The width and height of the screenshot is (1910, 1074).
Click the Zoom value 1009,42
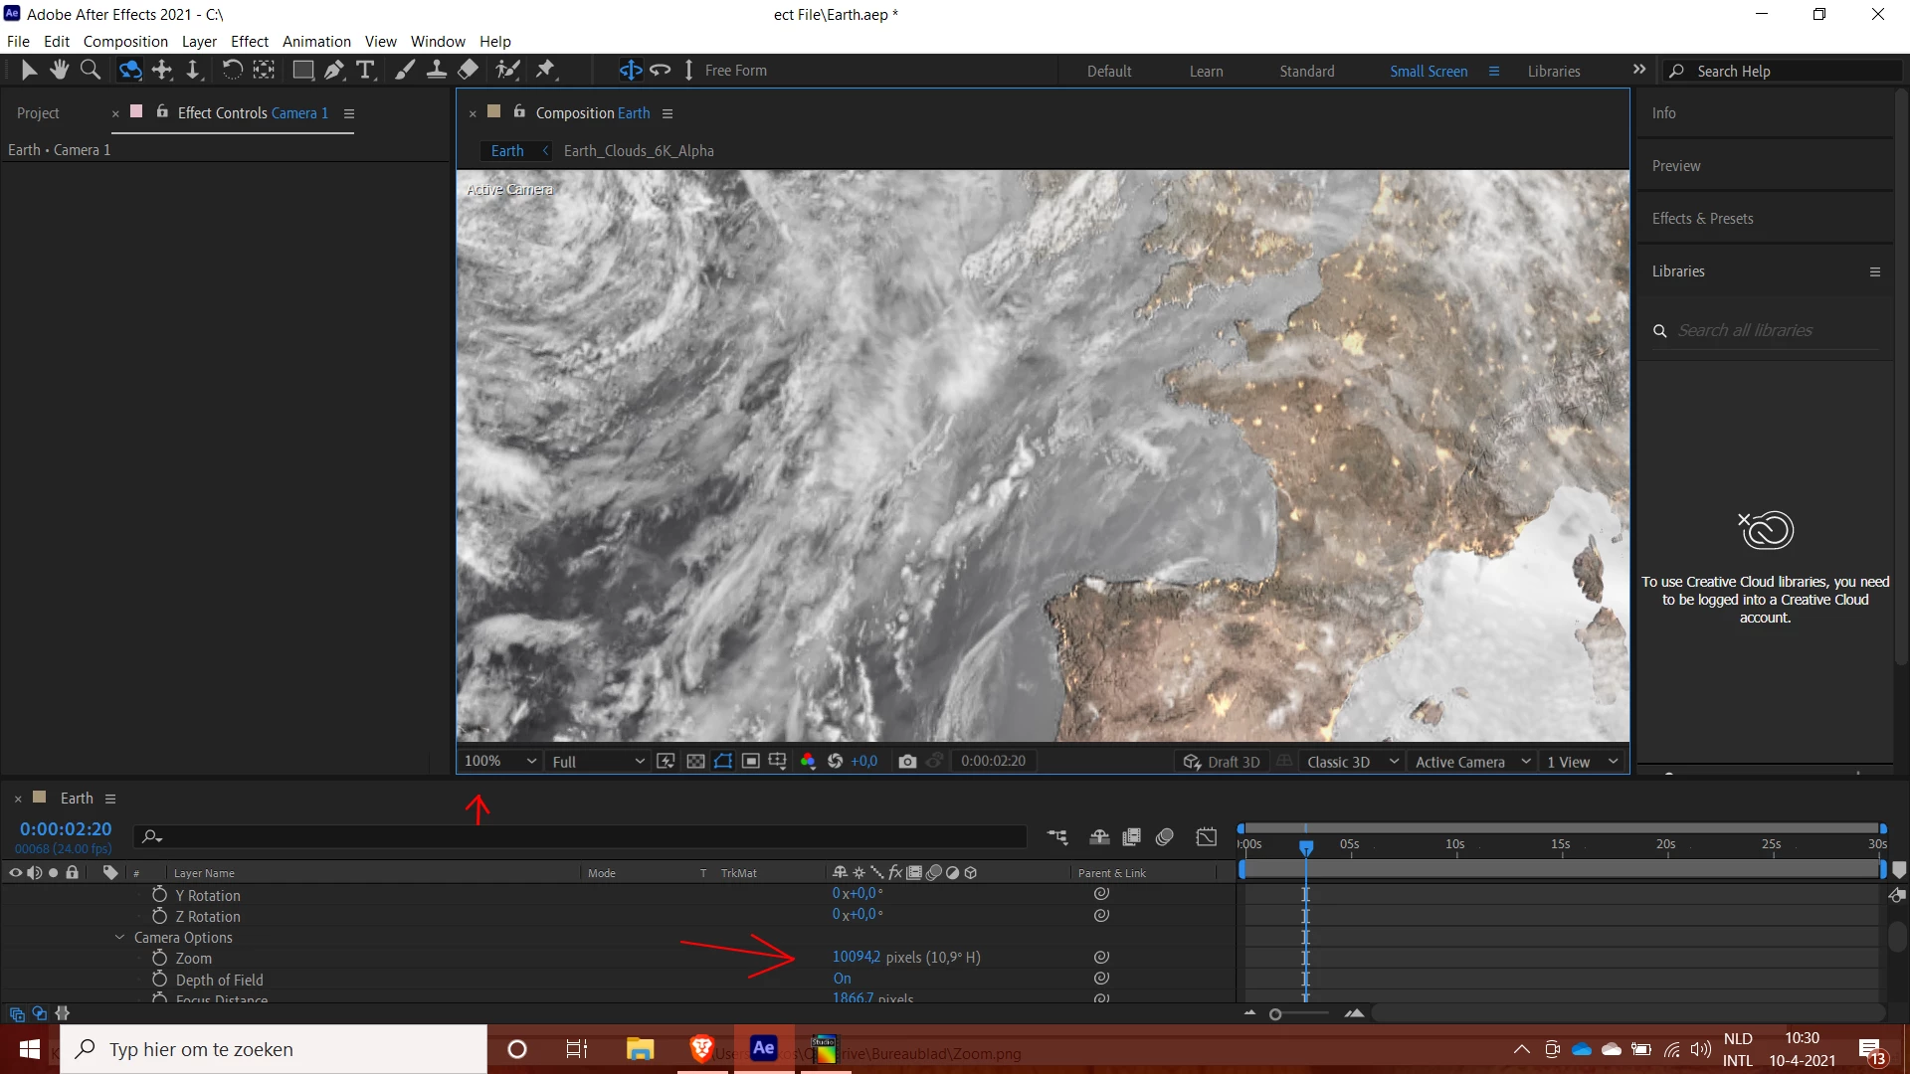pos(856,957)
